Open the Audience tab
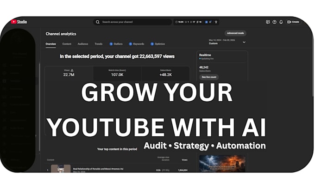Image resolution: width=315 pixels, height=189 pixels. [x=83, y=44]
